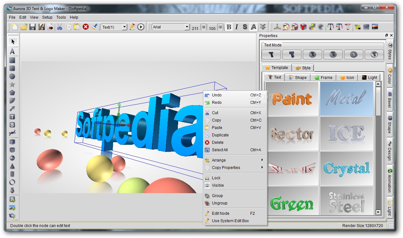Click the Export image icon
The image size is (403, 238).
click(x=50, y=27)
